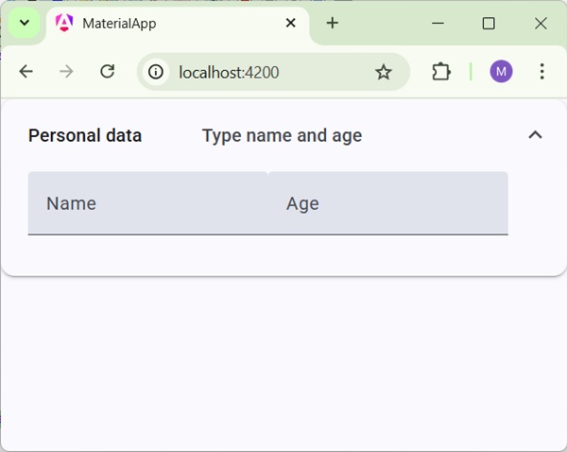Viewport: 567px width, 452px height.
Task: Close the browser window
Action: [541, 24]
